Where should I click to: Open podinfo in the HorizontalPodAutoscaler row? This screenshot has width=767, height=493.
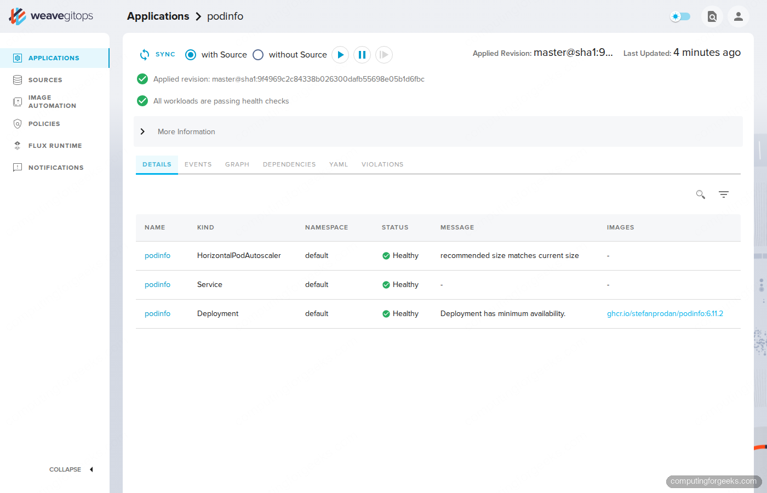pos(158,256)
